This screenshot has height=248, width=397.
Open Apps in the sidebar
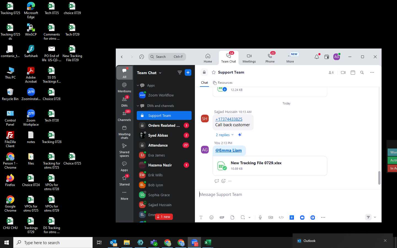pyautogui.click(x=124, y=166)
